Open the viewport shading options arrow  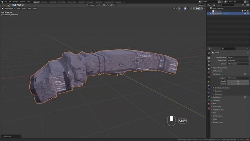[204, 9]
